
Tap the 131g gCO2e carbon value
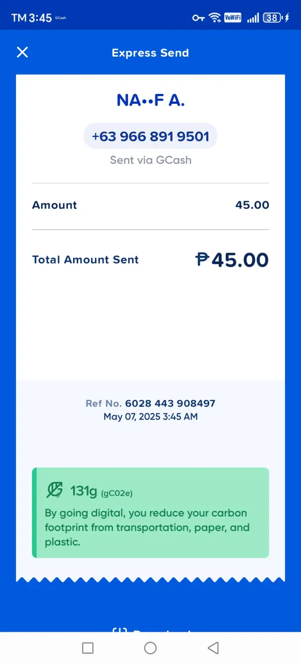(x=105, y=491)
